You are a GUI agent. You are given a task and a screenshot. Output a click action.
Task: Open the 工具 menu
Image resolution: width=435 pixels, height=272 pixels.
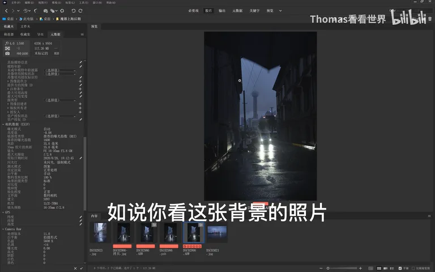pyautogui.click(x=83, y=2)
